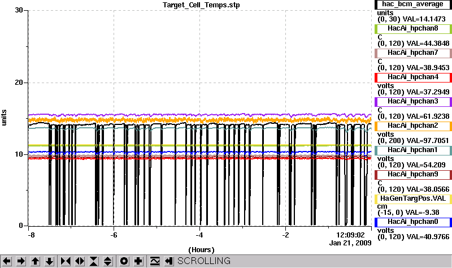Click the horizontal zoom-out (outward triangles) icon

[x=80, y=261]
